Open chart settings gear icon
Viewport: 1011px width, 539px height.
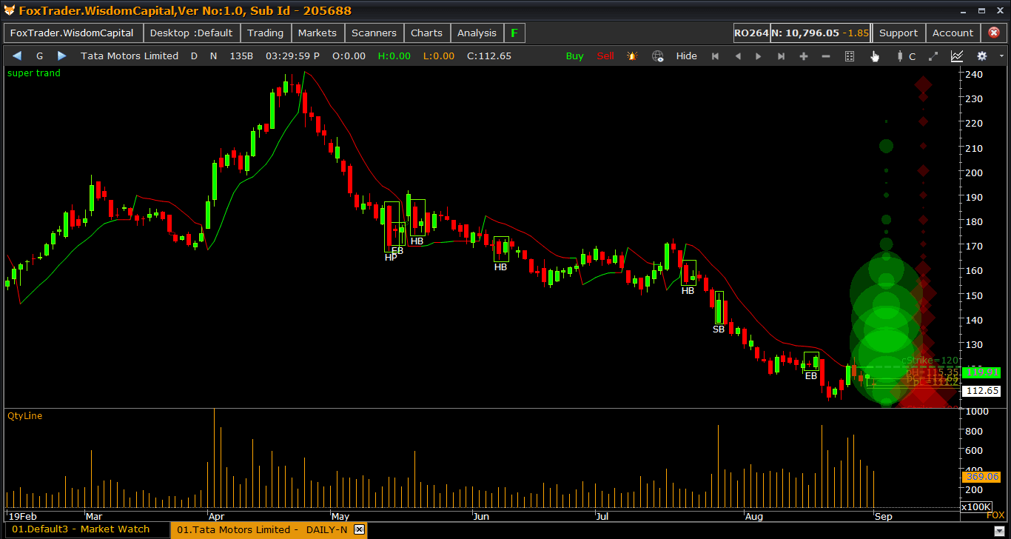[x=982, y=56]
